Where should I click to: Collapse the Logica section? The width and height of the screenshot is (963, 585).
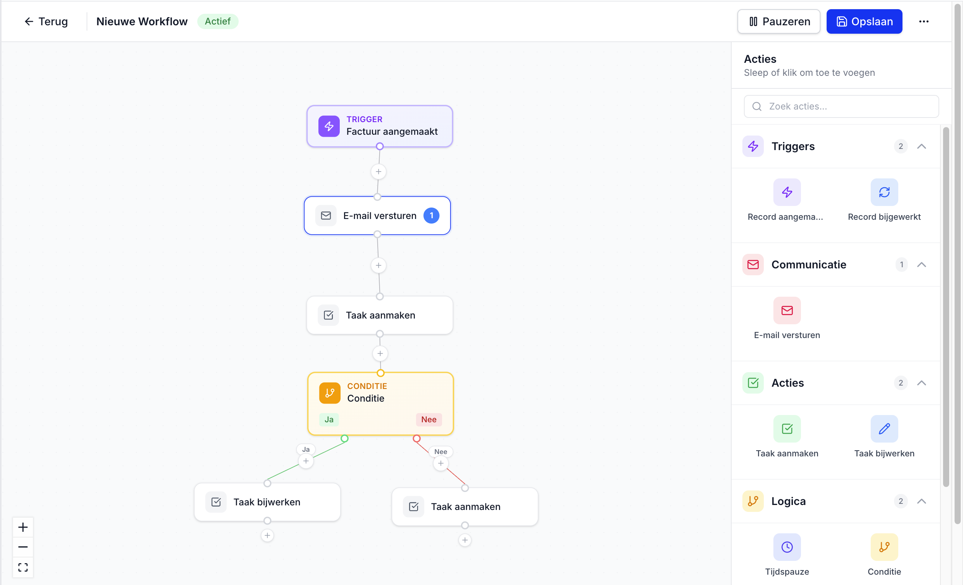click(x=921, y=501)
